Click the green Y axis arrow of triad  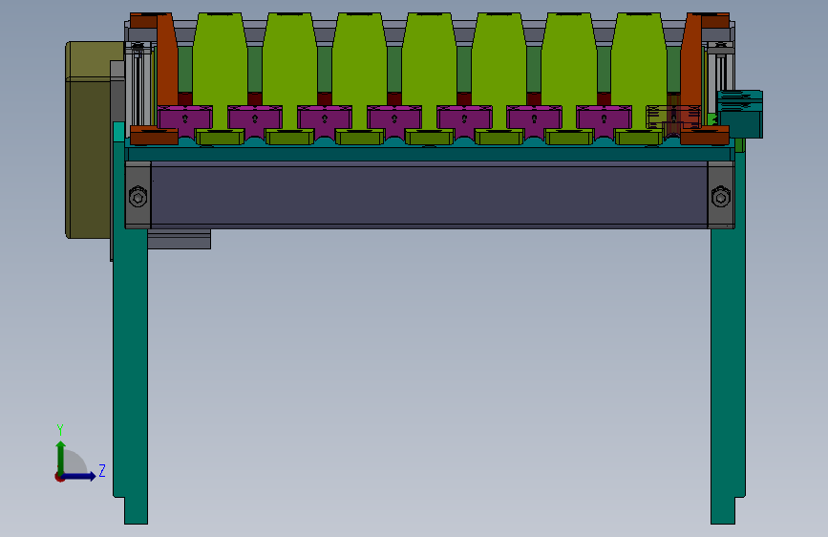[61, 458]
